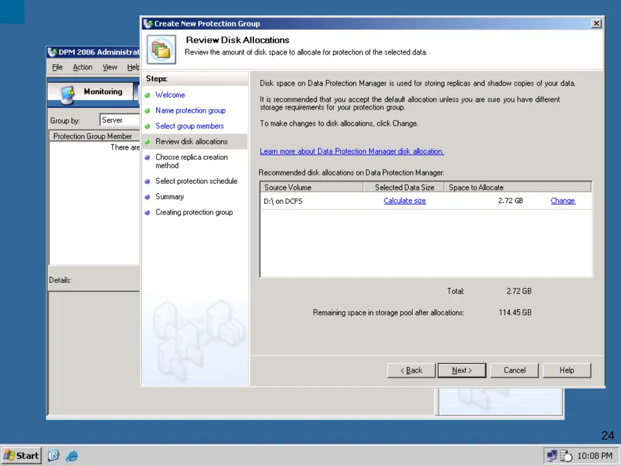Click the Space to Allocate column header

pos(518,187)
